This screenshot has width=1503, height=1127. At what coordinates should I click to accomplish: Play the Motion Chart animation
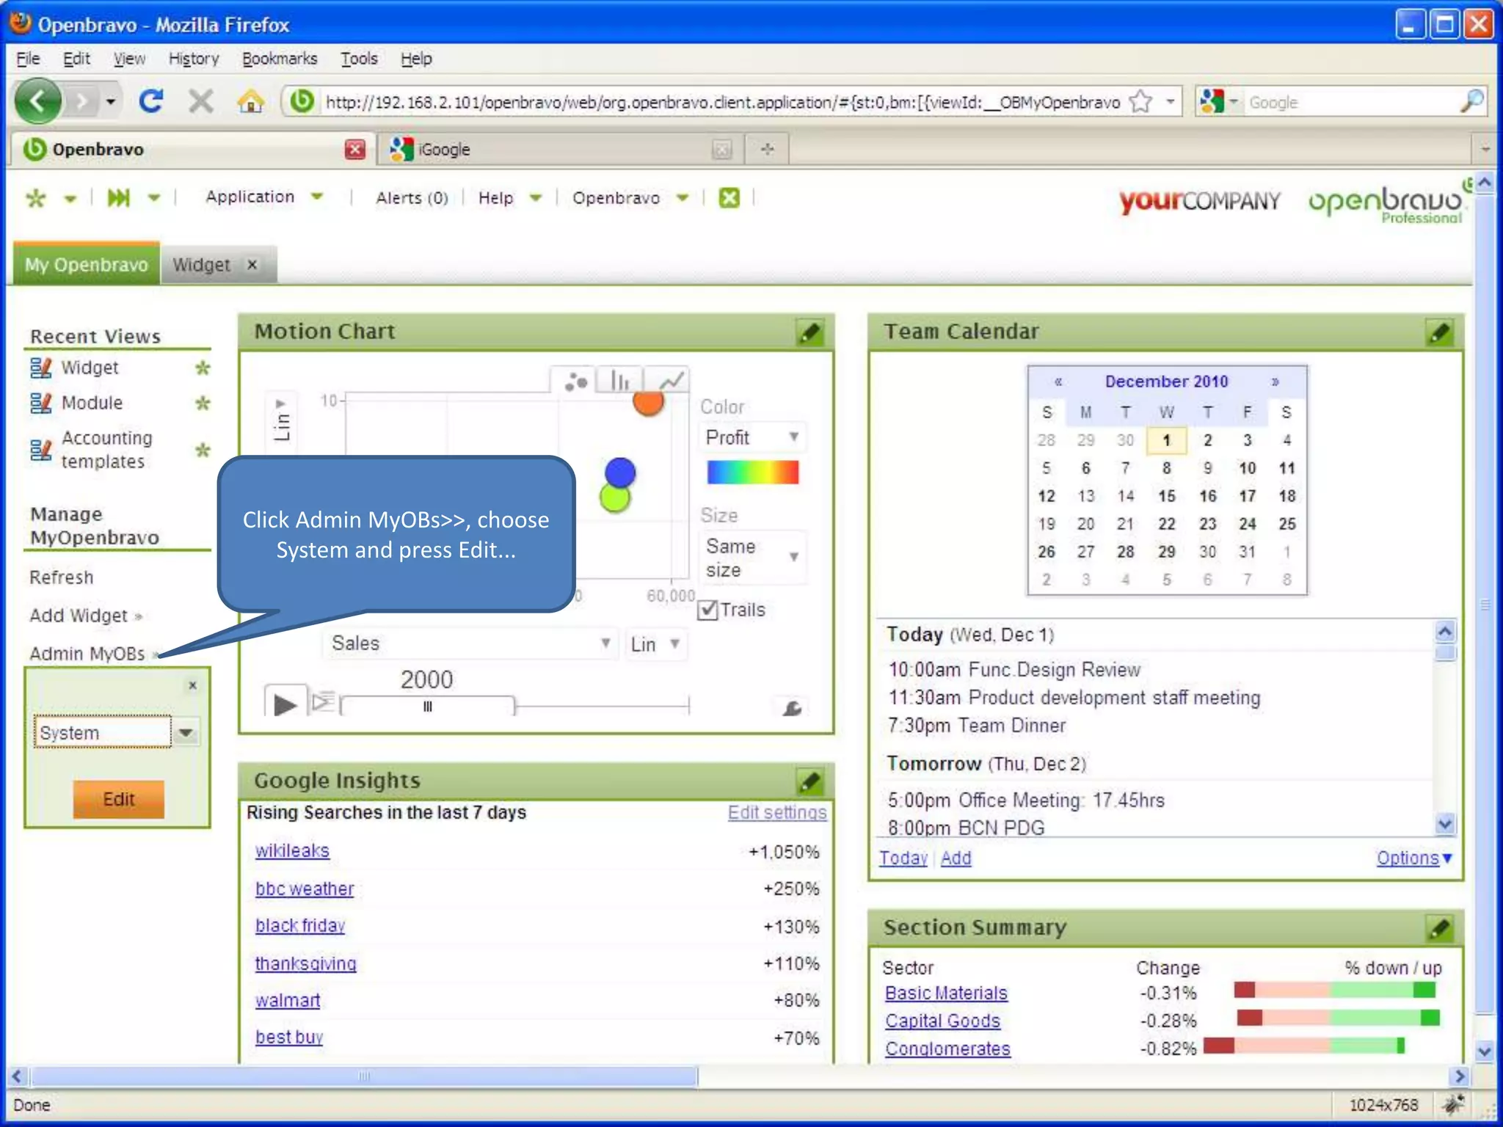[285, 704]
